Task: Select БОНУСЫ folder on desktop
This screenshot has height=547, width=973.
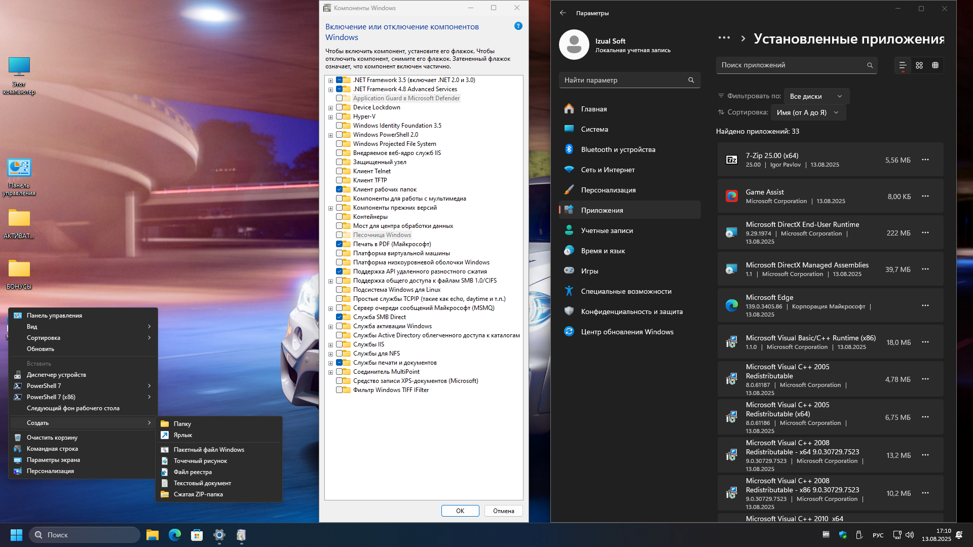Action: point(19,274)
